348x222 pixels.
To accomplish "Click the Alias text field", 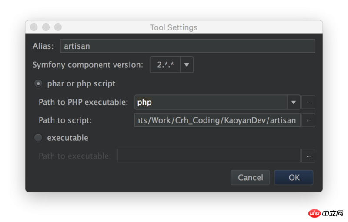I will (187, 46).
